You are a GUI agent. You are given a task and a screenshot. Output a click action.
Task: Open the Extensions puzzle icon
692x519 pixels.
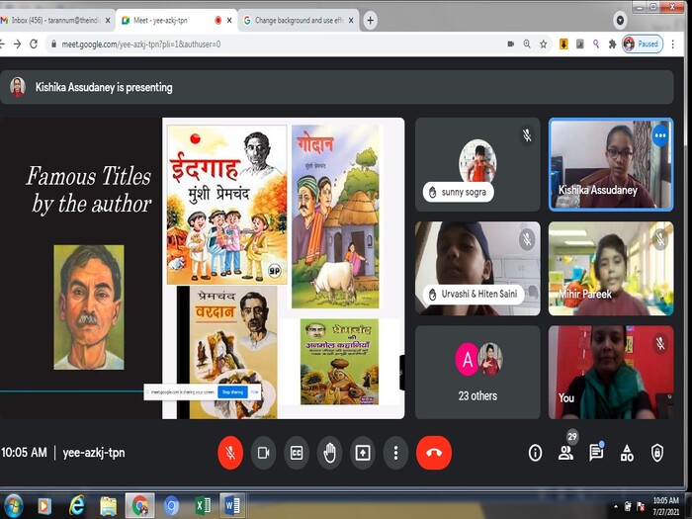(x=612, y=44)
